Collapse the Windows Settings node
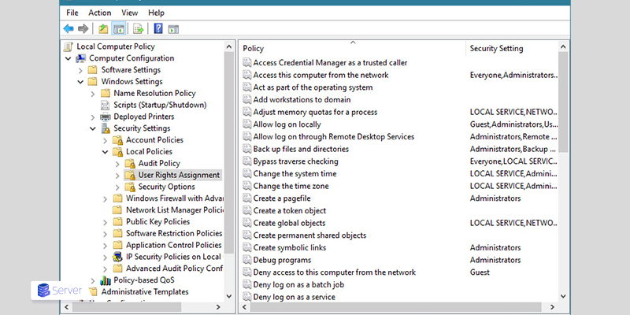Screen dimensions: 630x315 click(80, 82)
